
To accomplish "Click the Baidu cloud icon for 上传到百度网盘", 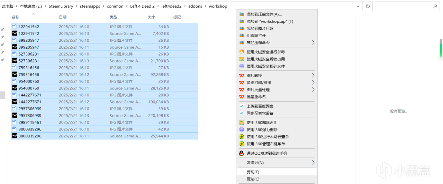I will click(242, 106).
